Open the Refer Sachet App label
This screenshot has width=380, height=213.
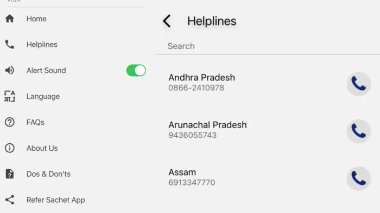point(56,200)
